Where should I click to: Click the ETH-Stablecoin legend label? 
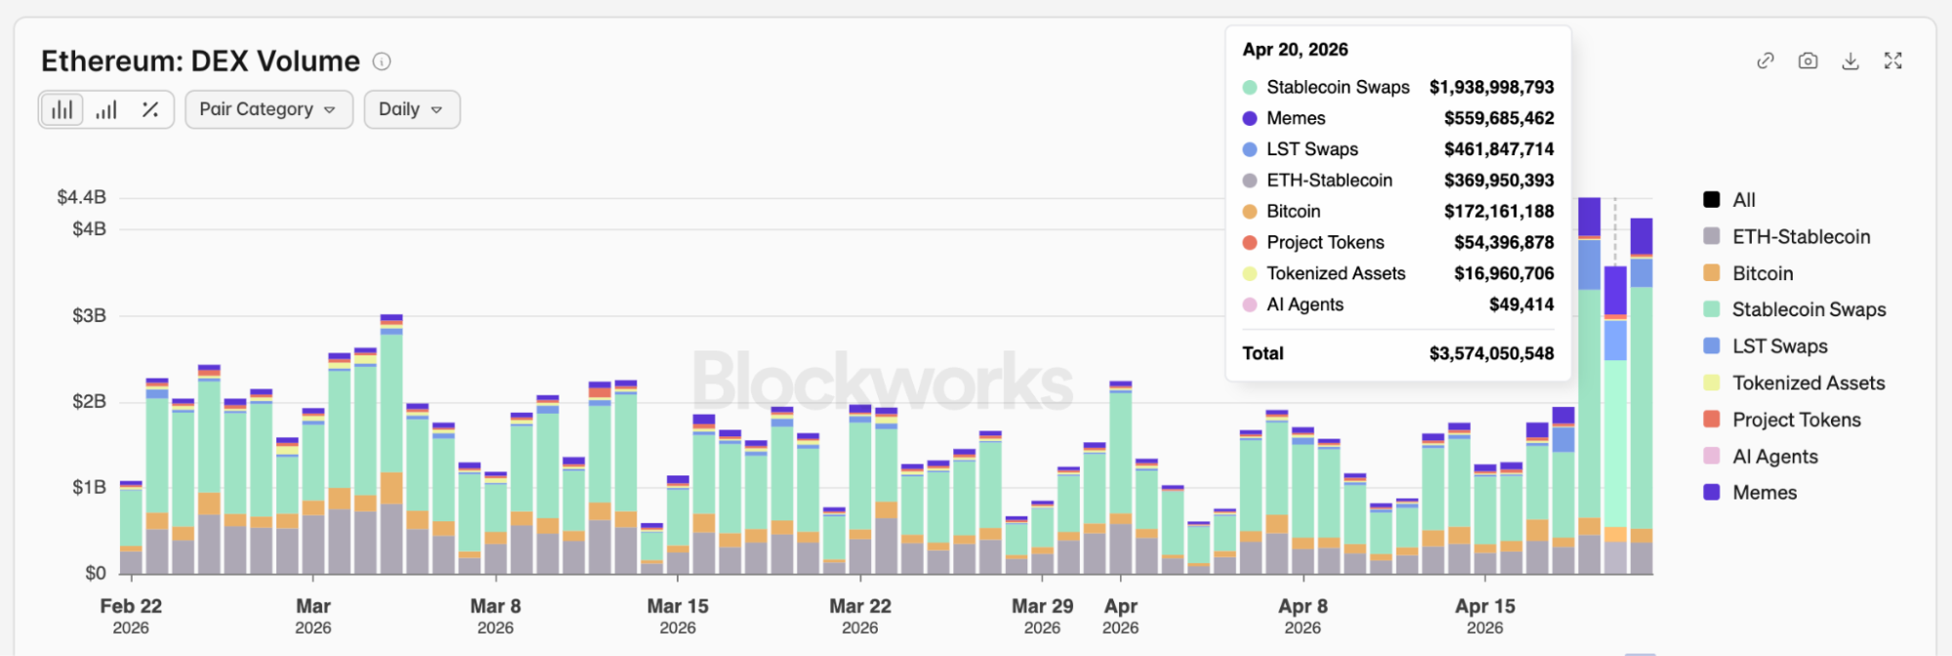(x=1801, y=236)
